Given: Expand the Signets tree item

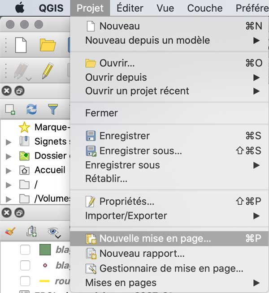Looking at the screenshot, I should click(x=9, y=142).
